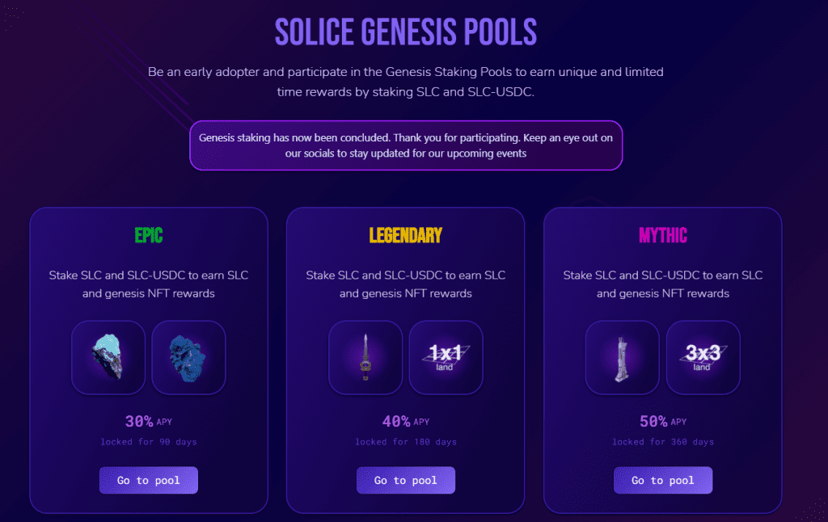Image resolution: width=828 pixels, height=522 pixels.
Task: Click the Mythic pool land reward tile
Action: click(x=703, y=357)
